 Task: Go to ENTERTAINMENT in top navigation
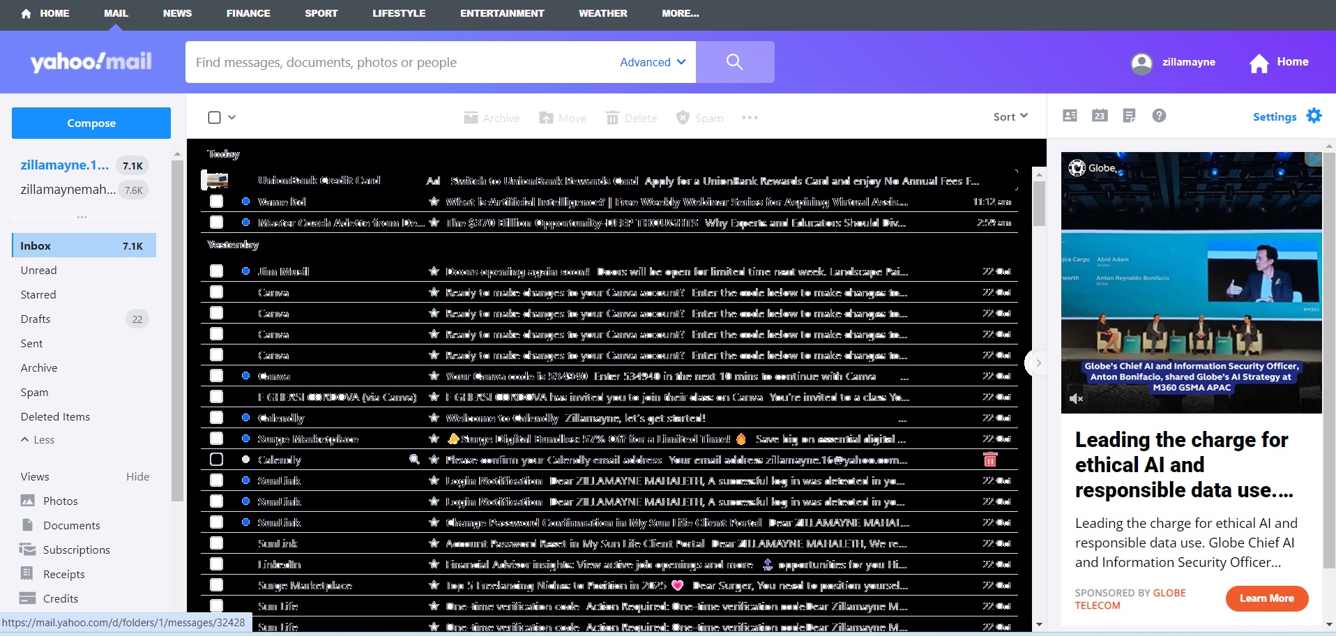(502, 13)
